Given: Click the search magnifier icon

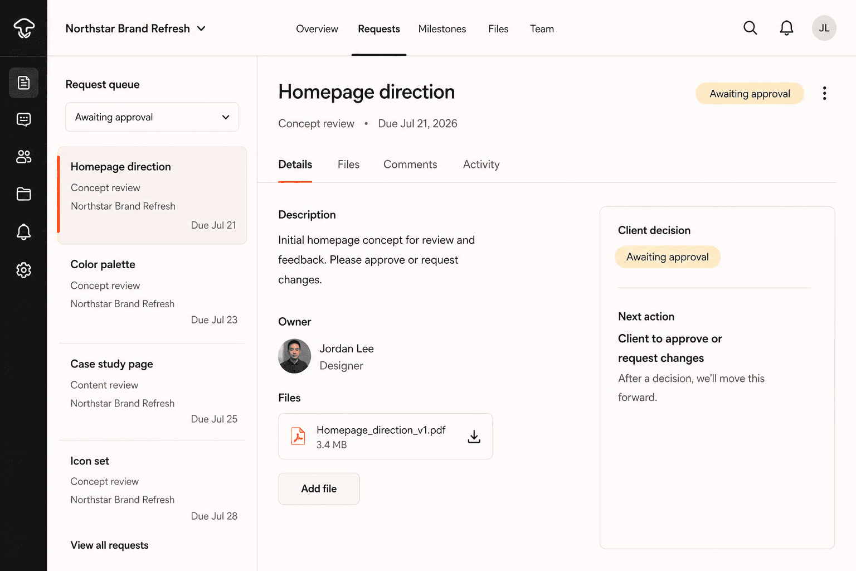Looking at the screenshot, I should coord(750,28).
